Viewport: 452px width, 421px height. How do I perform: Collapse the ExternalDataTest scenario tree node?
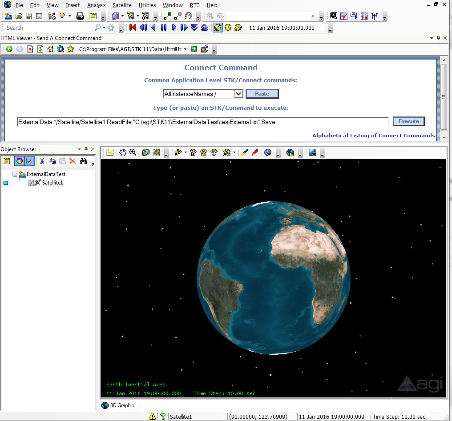point(15,174)
